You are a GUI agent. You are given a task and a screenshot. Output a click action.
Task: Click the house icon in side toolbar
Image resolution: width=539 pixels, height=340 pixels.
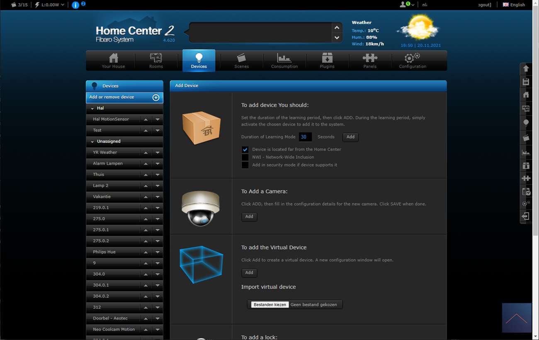[526, 95]
